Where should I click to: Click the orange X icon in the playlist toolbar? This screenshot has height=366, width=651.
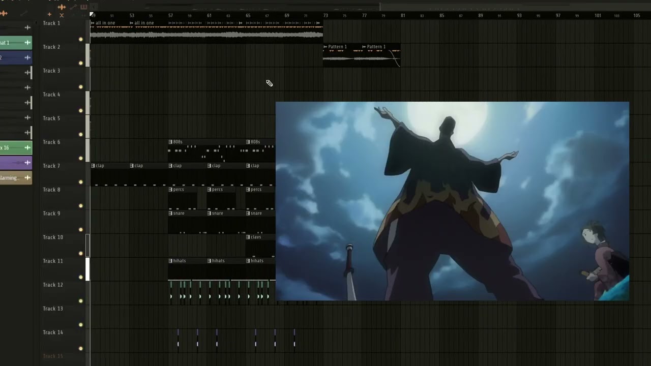tap(62, 15)
